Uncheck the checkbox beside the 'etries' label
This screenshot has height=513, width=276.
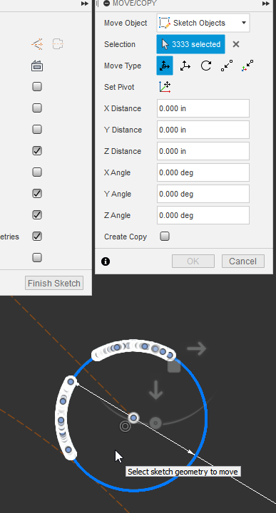tap(37, 237)
